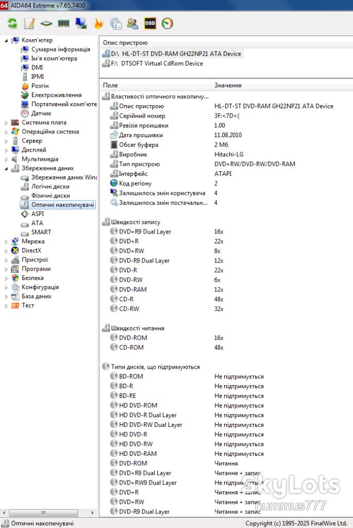Click the Поле column header
Viewport: 353px width, 528px height.
coord(156,86)
